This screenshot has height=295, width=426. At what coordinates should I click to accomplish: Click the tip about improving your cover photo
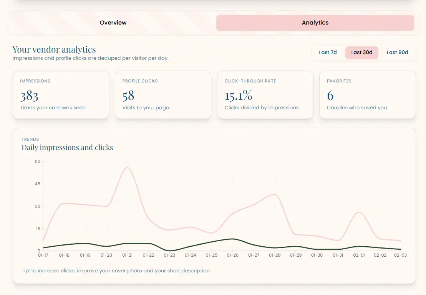pyautogui.click(x=116, y=270)
